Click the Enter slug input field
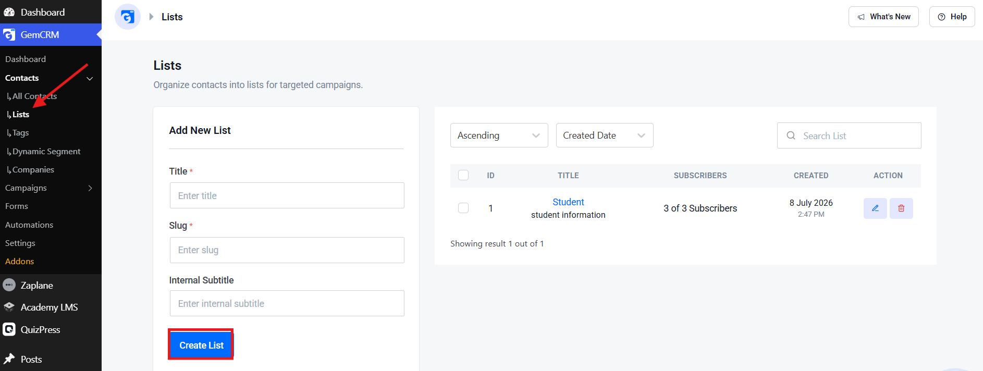 click(287, 250)
